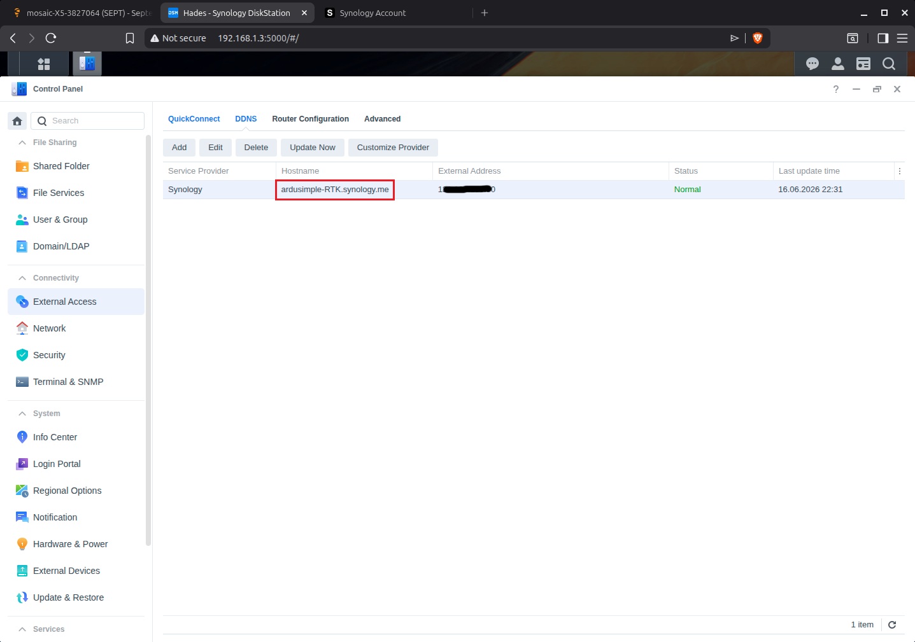The width and height of the screenshot is (915, 642).
Task: Switch to the QuickConnect tab
Action: click(194, 119)
